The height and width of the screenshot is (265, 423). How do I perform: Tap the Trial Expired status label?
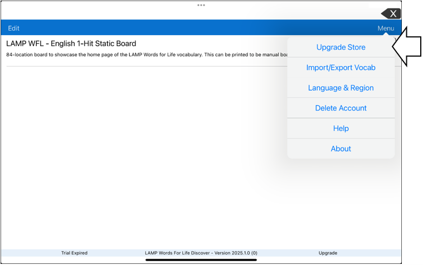tap(74, 253)
